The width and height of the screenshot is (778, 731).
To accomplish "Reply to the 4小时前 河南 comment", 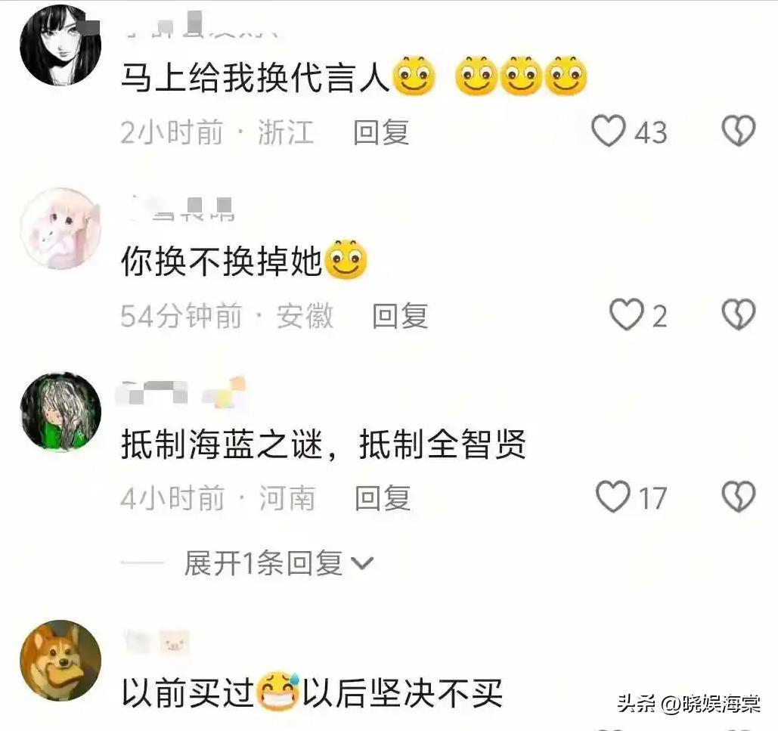I will point(383,498).
